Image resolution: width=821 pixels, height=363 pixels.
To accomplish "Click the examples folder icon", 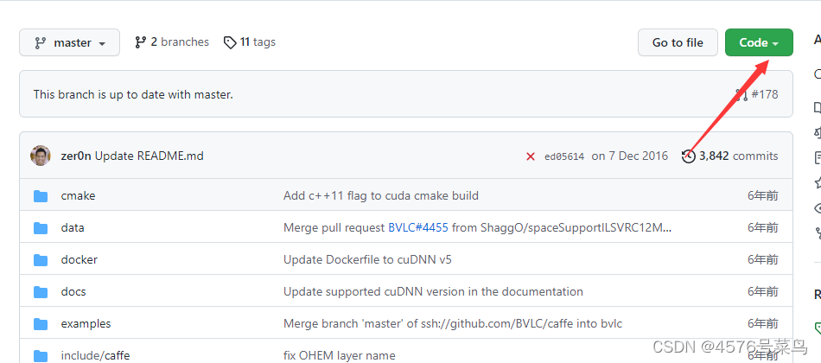I will pyautogui.click(x=41, y=324).
